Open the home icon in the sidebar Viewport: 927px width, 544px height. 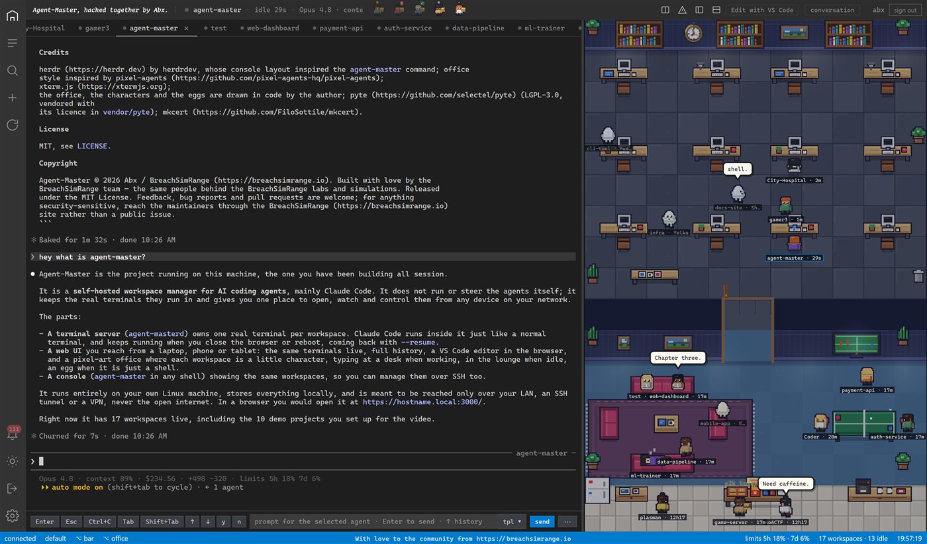[12, 15]
